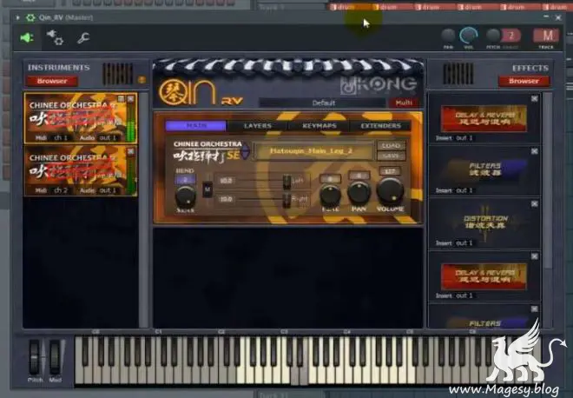
Task: Click the first drum clip in the playlist behind
Action: point(351,7)
